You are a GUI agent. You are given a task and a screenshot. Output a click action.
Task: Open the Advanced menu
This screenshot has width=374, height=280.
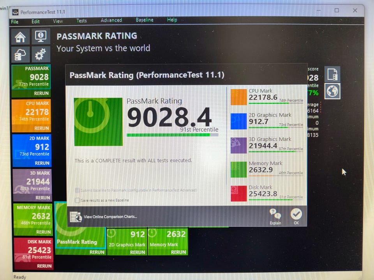pyautogui.click(x=111, y=20)
